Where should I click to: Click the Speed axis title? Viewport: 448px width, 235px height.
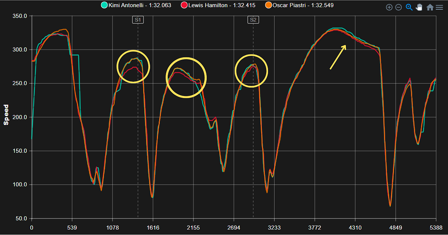[x=6, y=115]
